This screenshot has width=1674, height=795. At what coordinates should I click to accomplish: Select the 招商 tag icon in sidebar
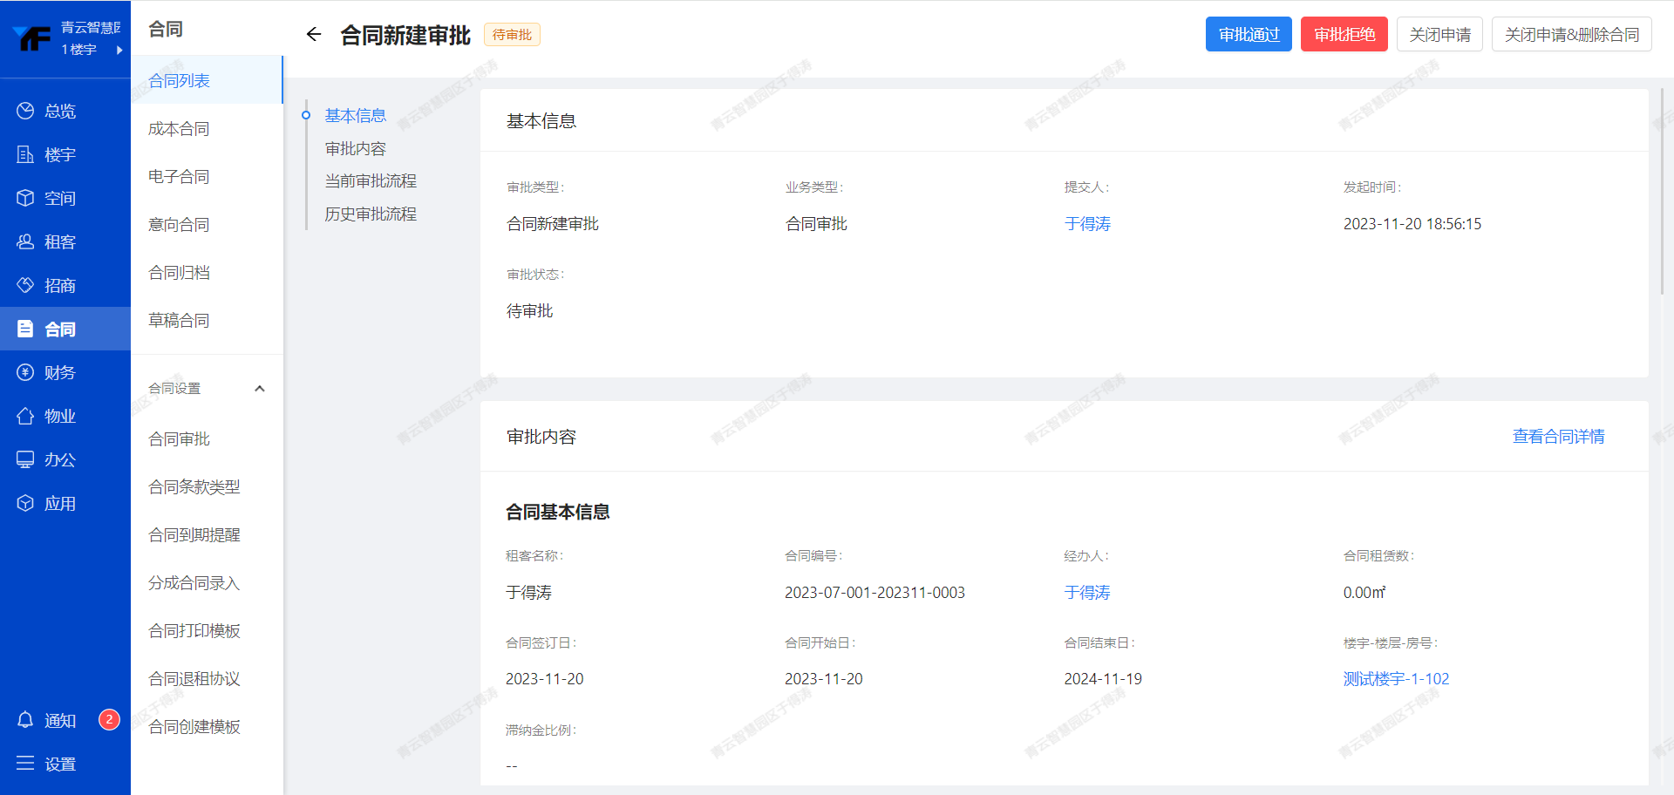pyautogui.click(x=25, y=285)
